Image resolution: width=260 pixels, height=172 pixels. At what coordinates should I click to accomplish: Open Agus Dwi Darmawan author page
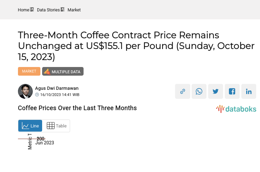coord(57,88)
